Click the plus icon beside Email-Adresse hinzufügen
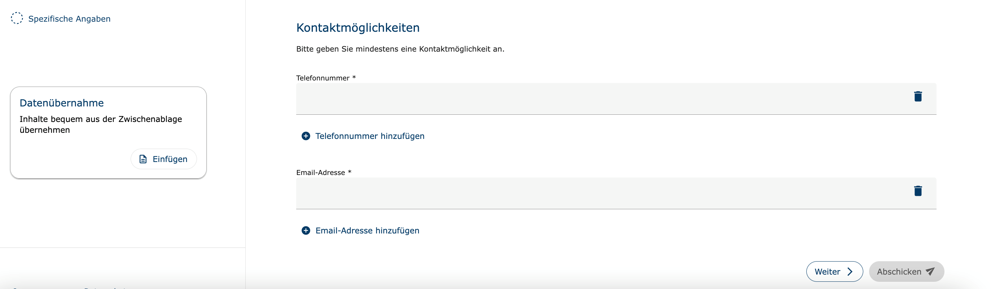This screenshot has height=289, width=991. 306,231
